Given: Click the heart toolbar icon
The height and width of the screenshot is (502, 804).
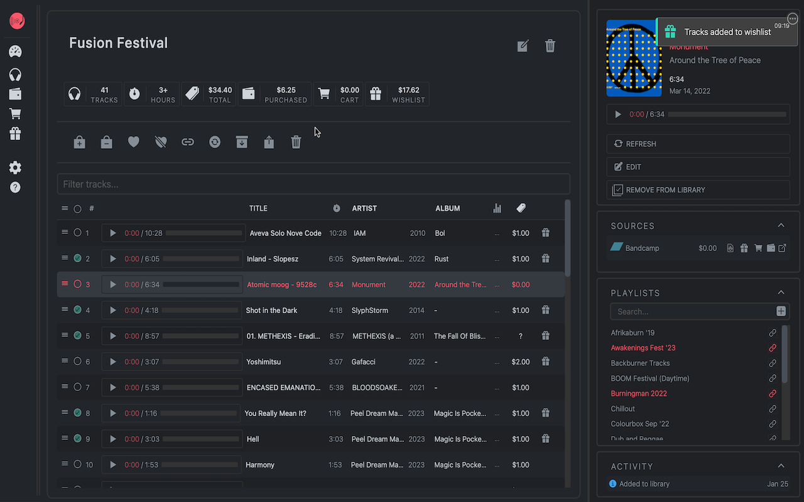Looking at the screenshot, I should tap(134, 142).
